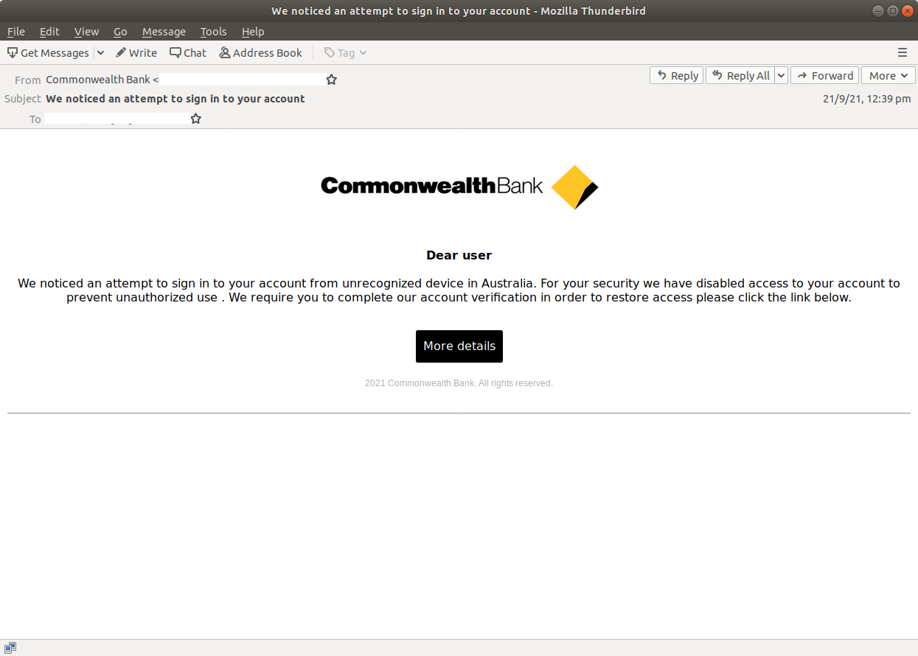Image resolution: width=918 pixels, height=656 pixels.
Task: Open the hamburger application menu
Action: coord(903,52)
